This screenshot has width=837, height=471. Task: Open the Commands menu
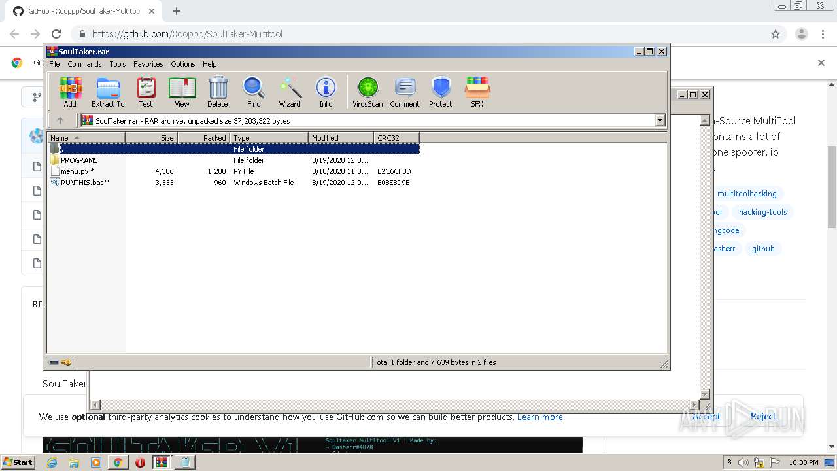[84, 64]
